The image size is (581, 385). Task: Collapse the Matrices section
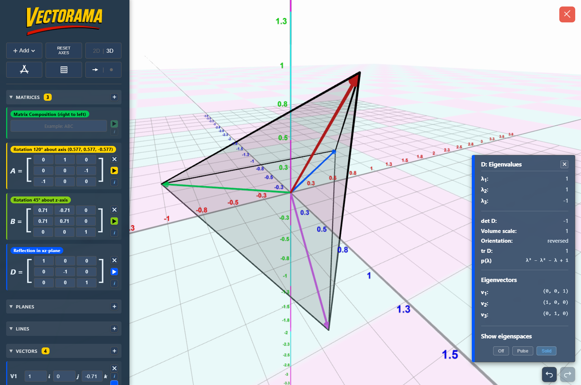11,97
